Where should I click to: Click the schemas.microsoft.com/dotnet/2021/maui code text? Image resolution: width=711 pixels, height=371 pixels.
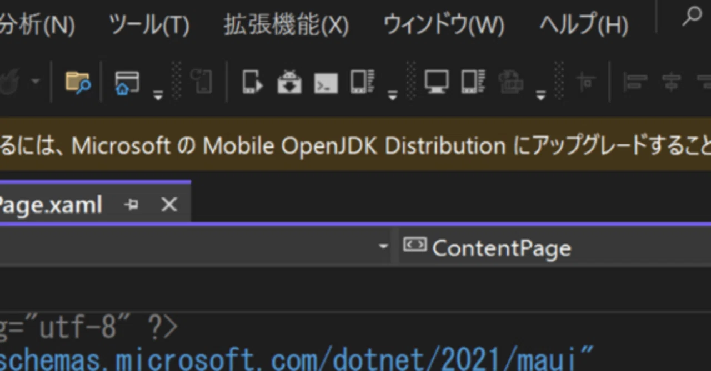(x=297, y=358)
